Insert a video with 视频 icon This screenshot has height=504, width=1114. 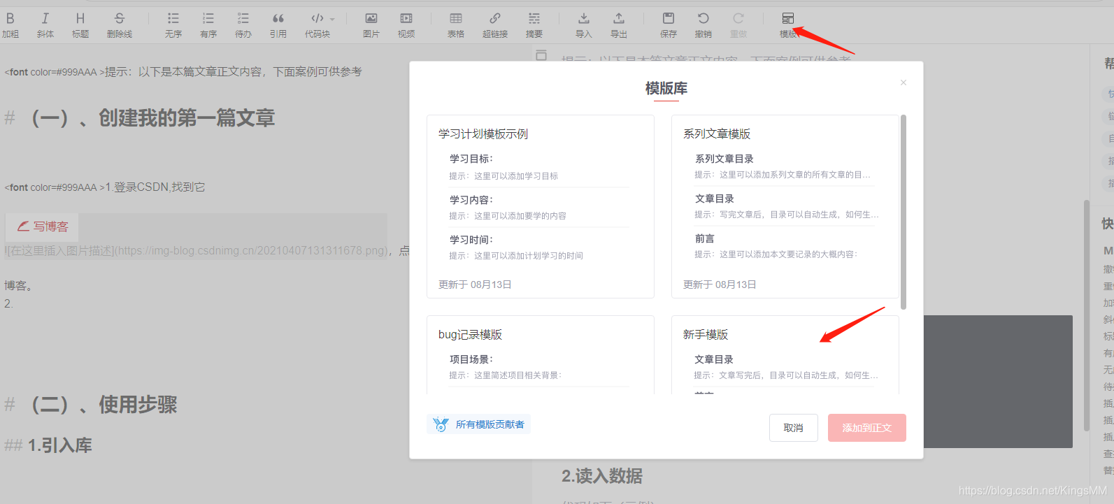[406, 24]
